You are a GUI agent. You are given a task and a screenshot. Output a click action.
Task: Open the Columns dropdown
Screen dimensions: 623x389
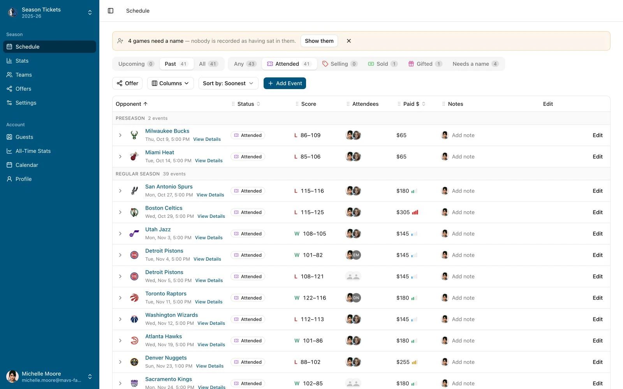(x=170, y=83)
